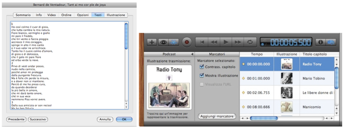Image resolution: width=344 pixels, height=128 pixels.
Task: Click the red record button
Action: pyautogui.click(x=187, y=42)
